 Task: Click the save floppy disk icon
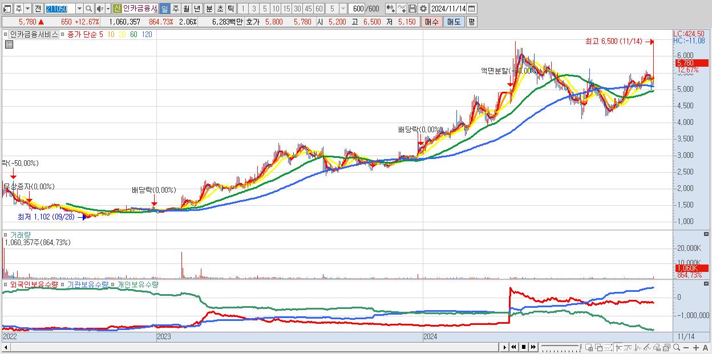click(412, 9)
